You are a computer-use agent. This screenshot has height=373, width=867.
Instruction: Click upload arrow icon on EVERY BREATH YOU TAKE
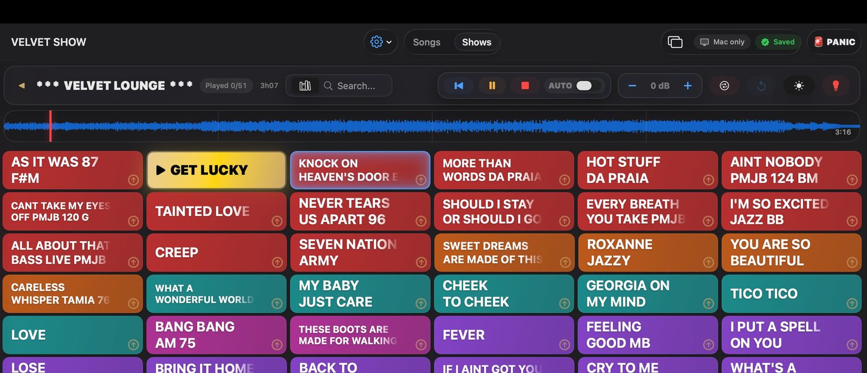708,221
